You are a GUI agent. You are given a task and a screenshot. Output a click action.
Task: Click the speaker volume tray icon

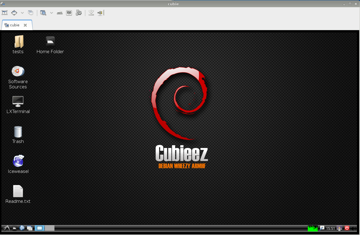tap(354, 229)
